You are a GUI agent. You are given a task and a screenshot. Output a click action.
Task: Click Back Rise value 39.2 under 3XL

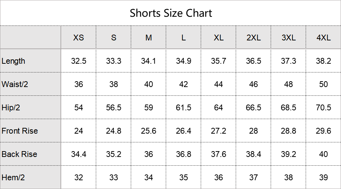click(x=289, y=154)
